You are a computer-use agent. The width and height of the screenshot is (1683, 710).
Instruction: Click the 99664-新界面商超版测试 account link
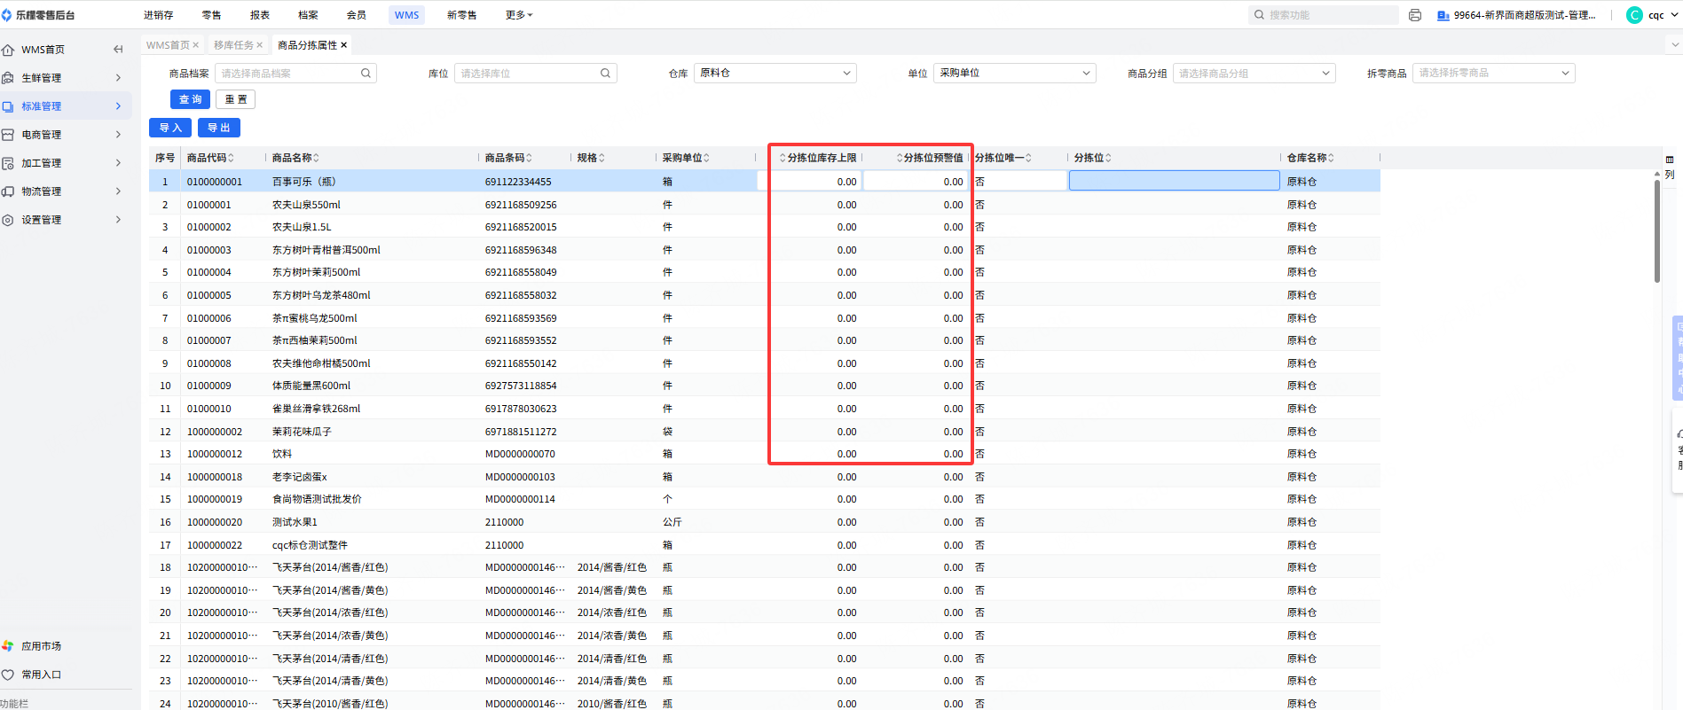[1524, 15]
